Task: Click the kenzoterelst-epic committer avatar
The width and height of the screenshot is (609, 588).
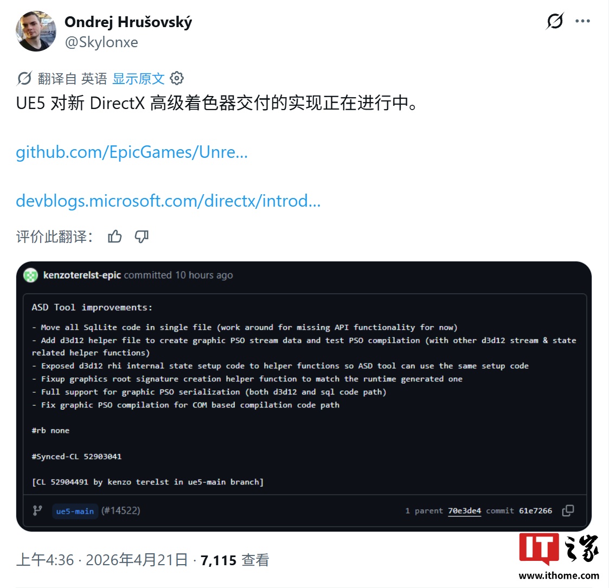Action: [31, 276]
